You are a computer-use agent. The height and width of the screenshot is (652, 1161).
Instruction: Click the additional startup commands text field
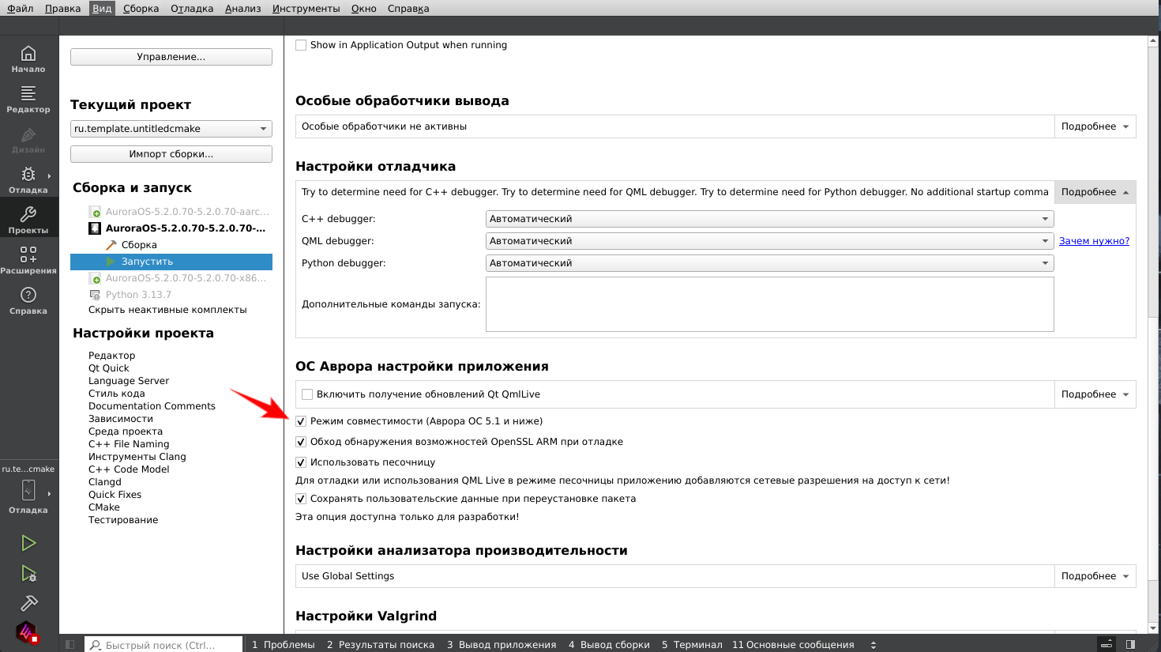769,304
